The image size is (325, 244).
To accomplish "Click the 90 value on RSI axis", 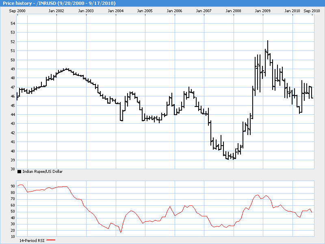I will tap(13, 186).
